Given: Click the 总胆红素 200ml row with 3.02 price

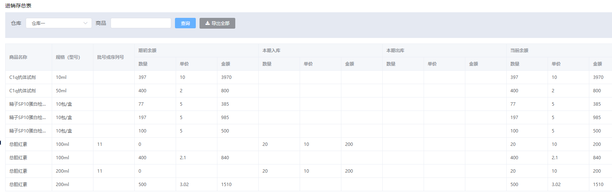Looking at the screenshot, I should pyautogui.click(x=18, y=185).
